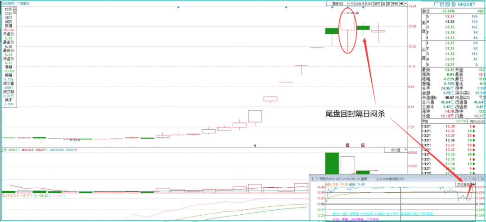Click the last candlestick on the chart
486x222 pixels.
tap(378, 32)
